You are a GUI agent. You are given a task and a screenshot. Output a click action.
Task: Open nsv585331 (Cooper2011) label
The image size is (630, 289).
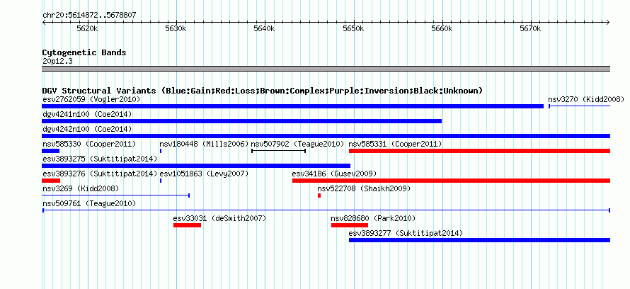396,144
